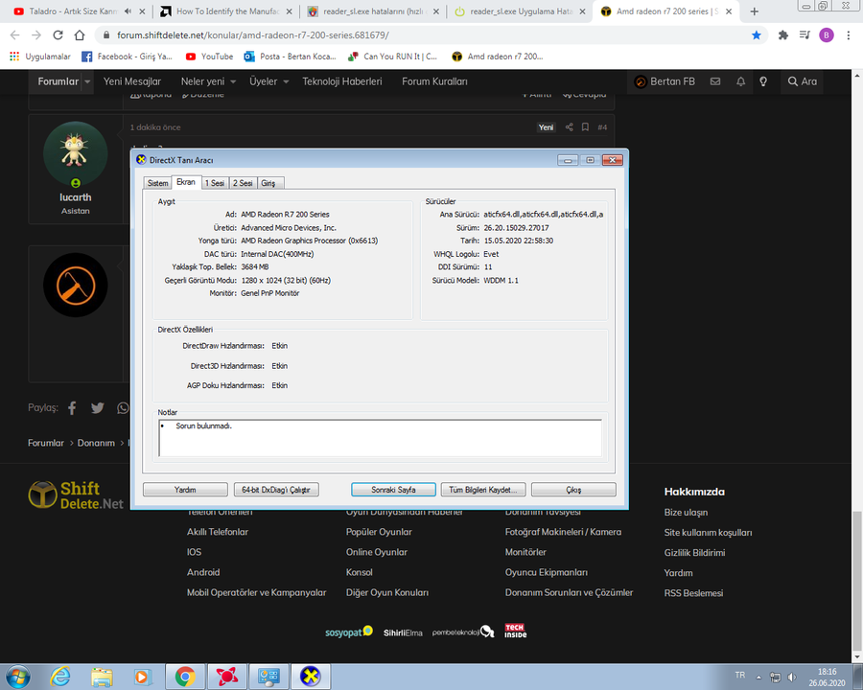Select the Ekran tab in DirectX

pyautogui.click(x=186, y=182)
